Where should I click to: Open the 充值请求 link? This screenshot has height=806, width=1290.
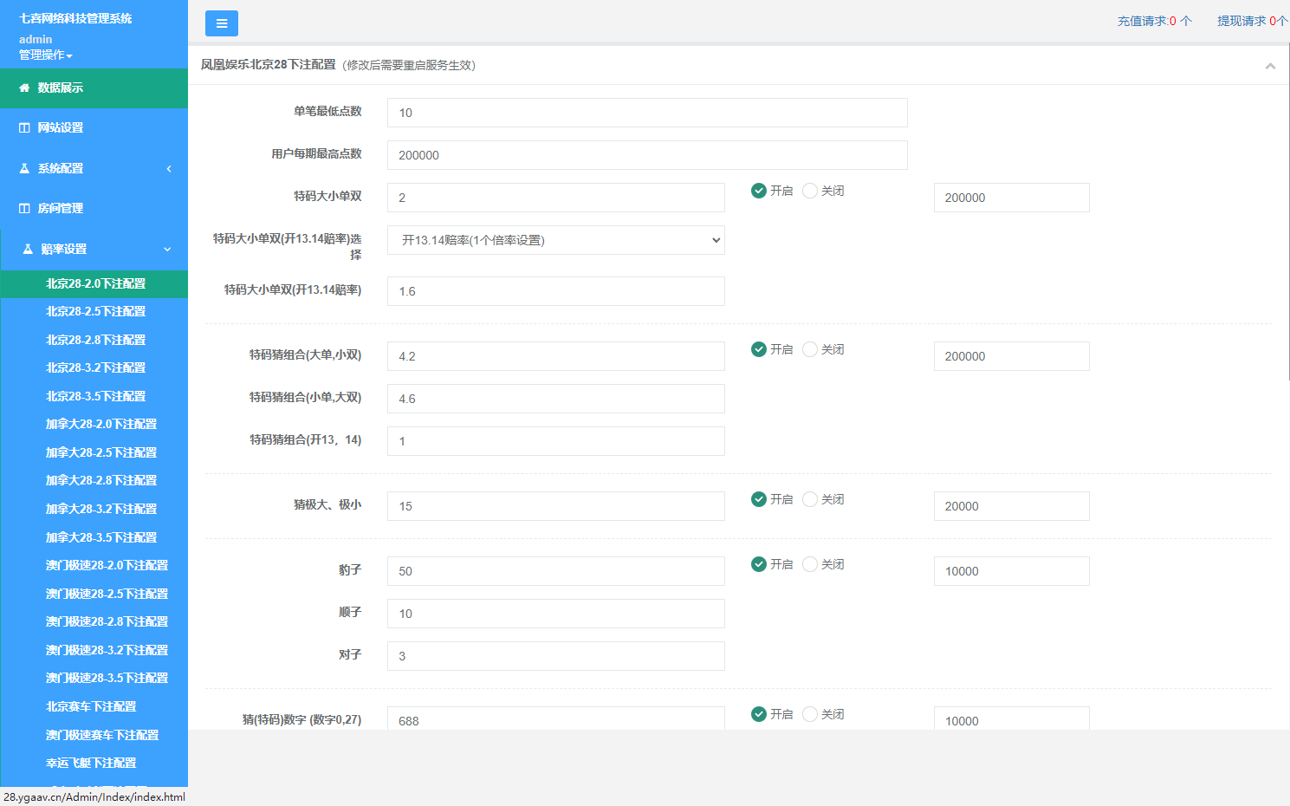coord(1148,23)
